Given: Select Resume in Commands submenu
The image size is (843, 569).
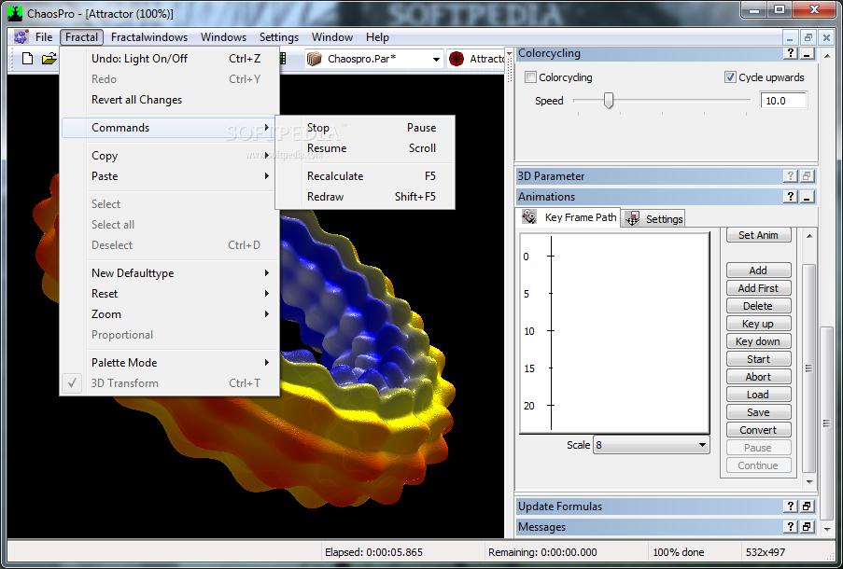Looking at the screenshot, I should click(365, 148).
